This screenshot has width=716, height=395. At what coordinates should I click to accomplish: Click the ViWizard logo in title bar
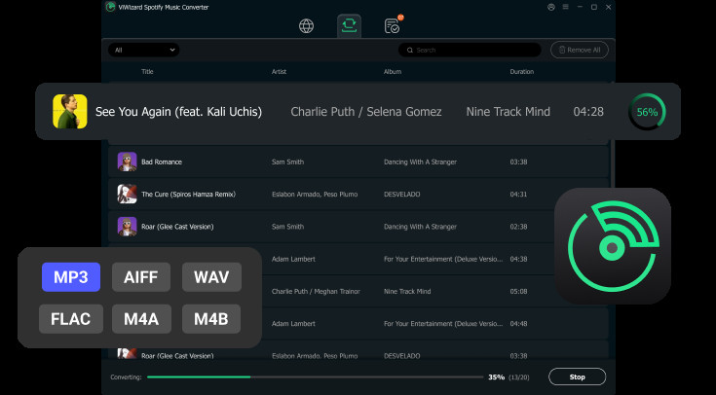point(110,7)
